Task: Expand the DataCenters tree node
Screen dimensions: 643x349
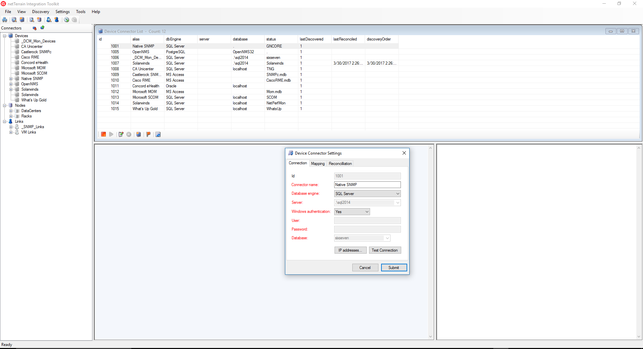Action: (11, 111)
